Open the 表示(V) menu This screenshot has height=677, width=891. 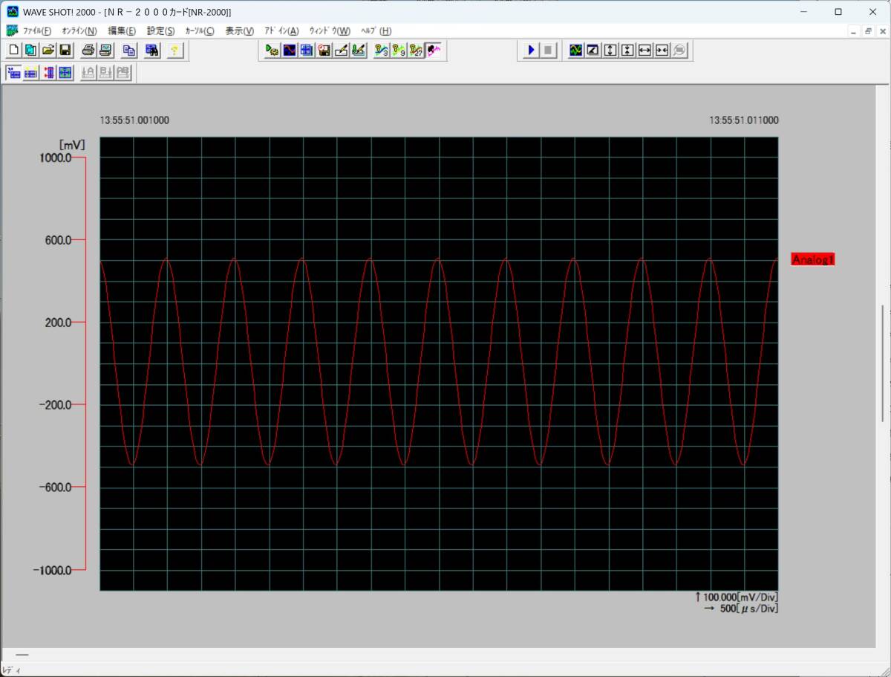240,31
